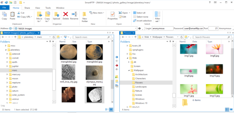
Task: Click the Edit icon in Open group
Action: pyautogui.click(x=123, y=17)
